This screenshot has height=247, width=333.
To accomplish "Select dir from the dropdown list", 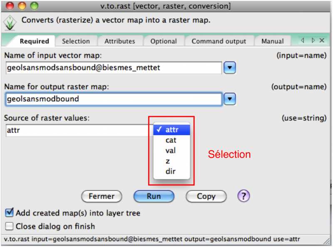I will coord(170,171).
